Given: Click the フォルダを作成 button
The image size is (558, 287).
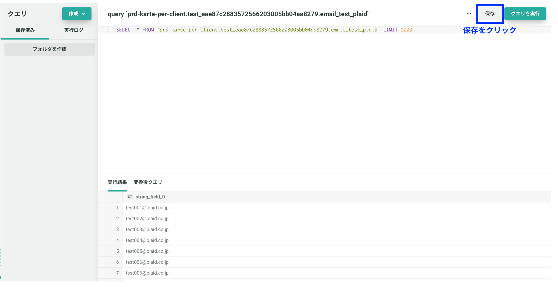Looking at the screenshot, I should tap(49, 49).
